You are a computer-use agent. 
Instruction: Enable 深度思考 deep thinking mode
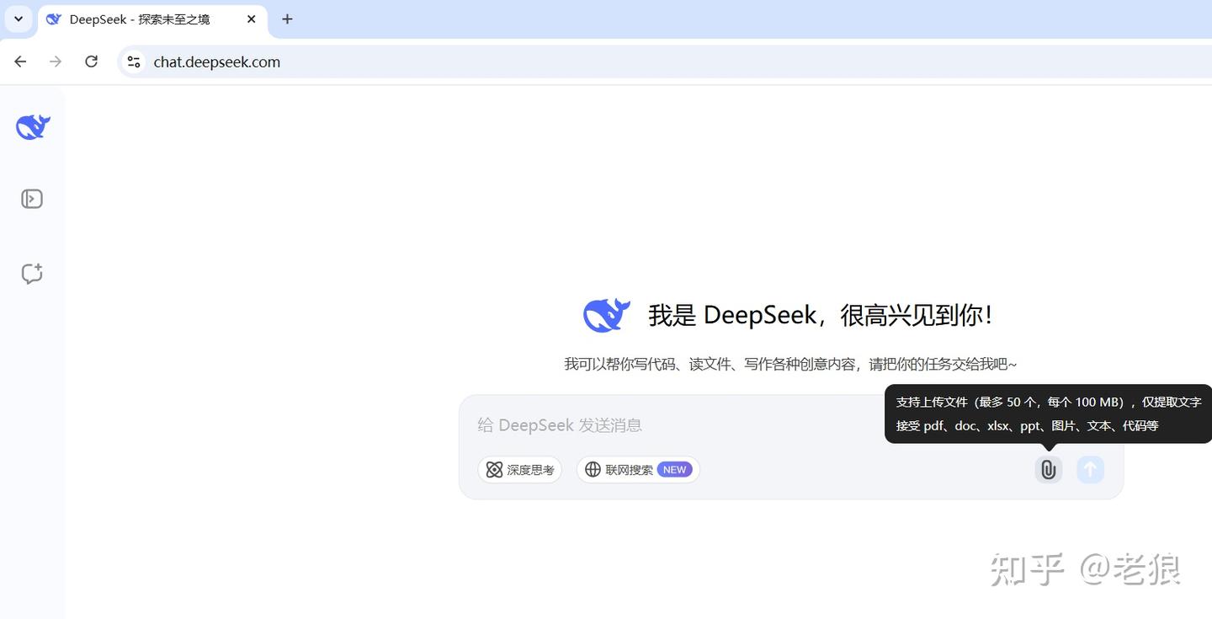[x=519, y=469]
